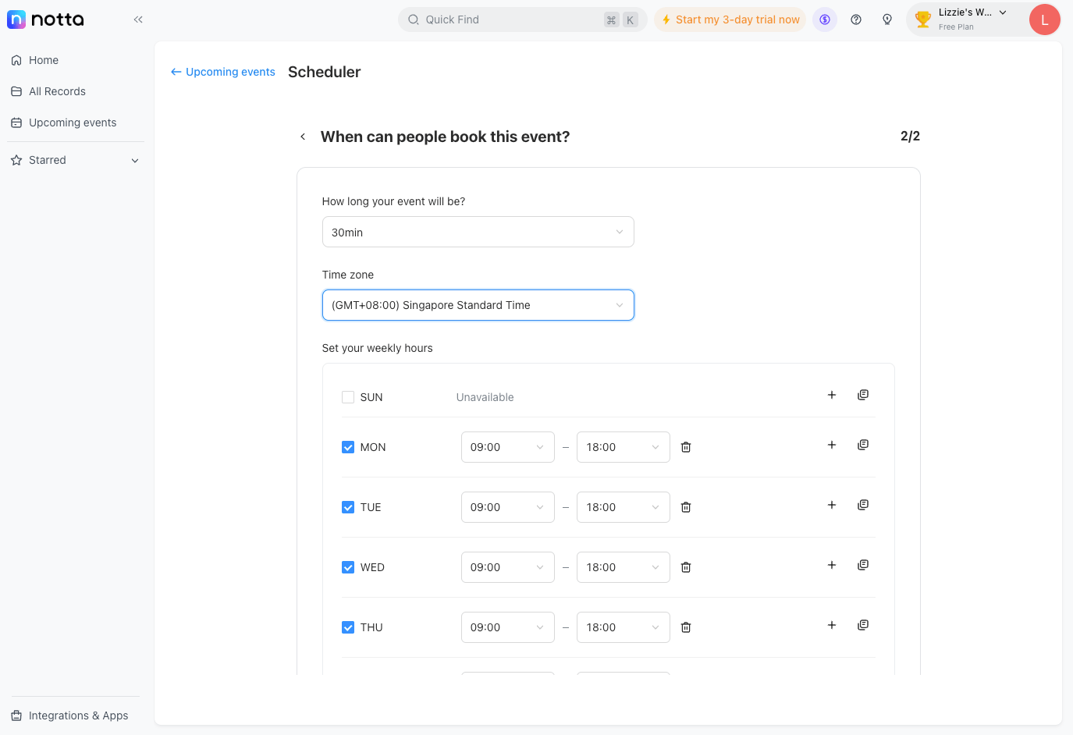Uncheck the TUE availability checkbox

pyautogui.click(x=348, y=507)
